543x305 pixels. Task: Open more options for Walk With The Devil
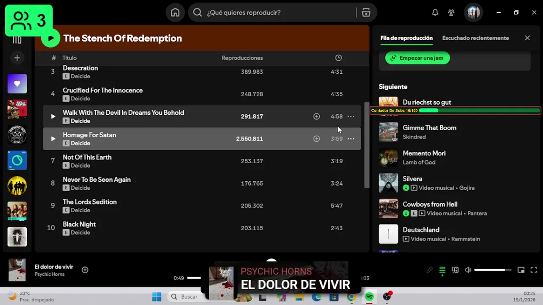click(351, 116)
